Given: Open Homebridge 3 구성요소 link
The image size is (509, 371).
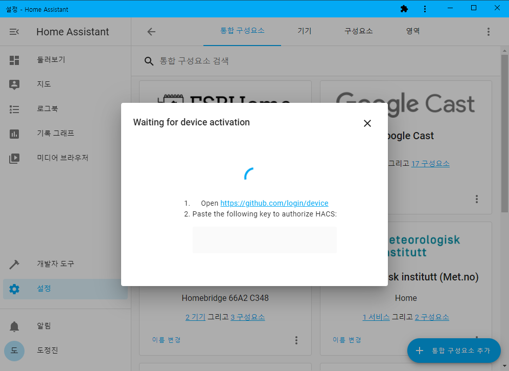Looking at the screenshot, I should 248,317.
